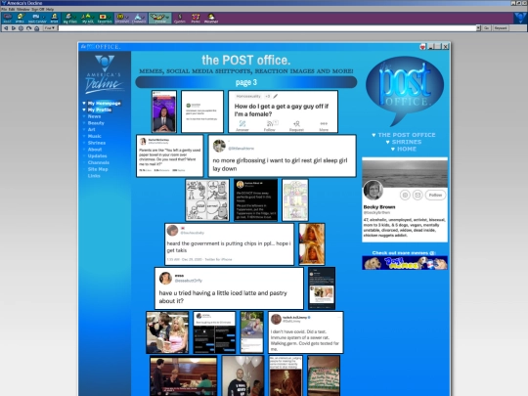Click the stop loading icon
The width and height of the screenshot is (528, 396).
coord(21,28)
